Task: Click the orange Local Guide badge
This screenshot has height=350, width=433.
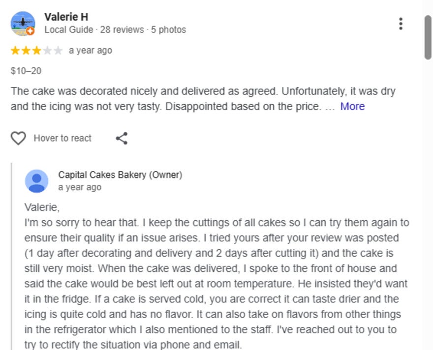Action: pyautogui.click(x=31, y=31)
